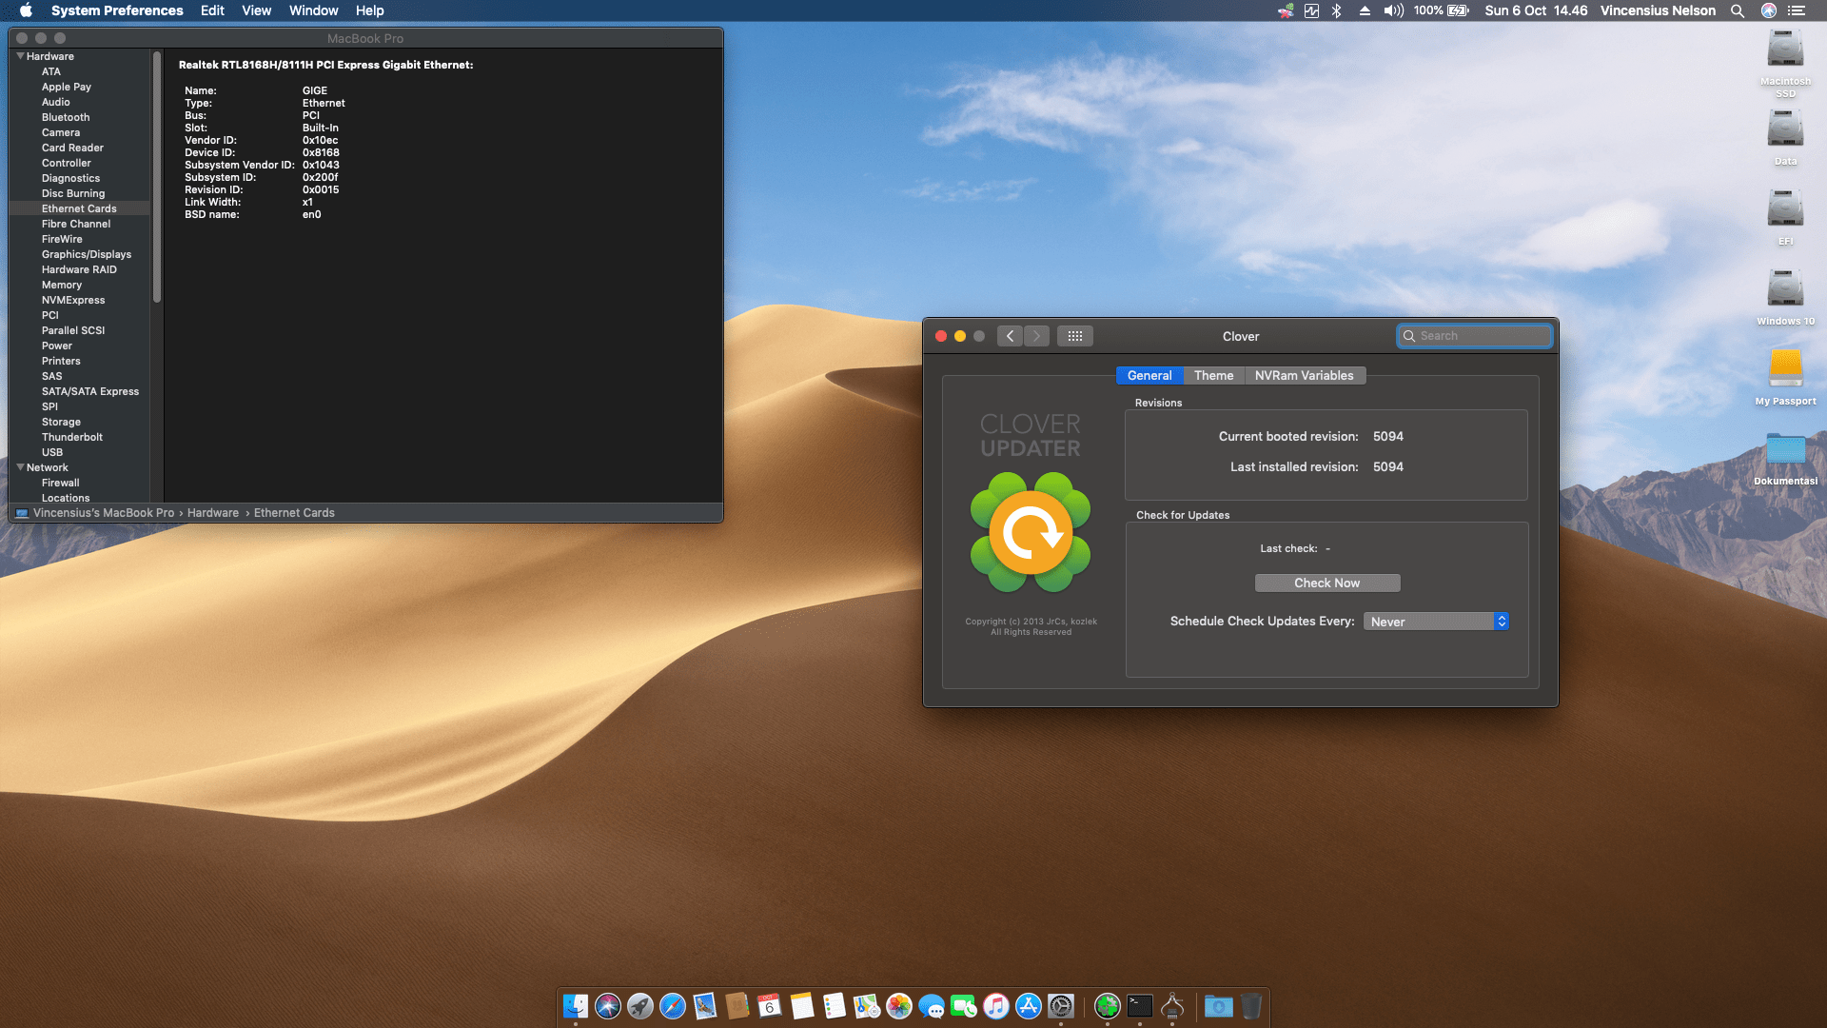Open Spotlight search from the menu bar

pyautogui.click(x=1738, y=10)
